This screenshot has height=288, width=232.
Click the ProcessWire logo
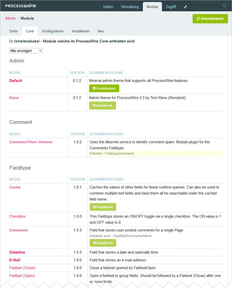click(21, 6)
